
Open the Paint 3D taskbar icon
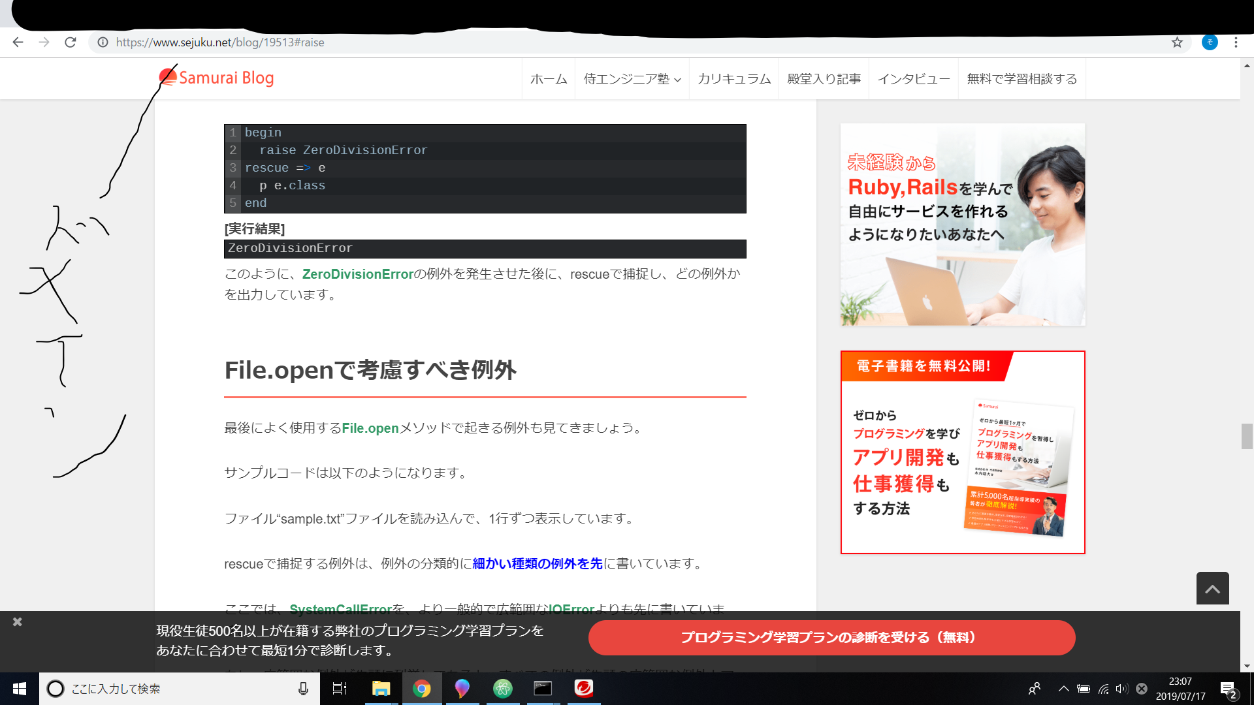462,689
